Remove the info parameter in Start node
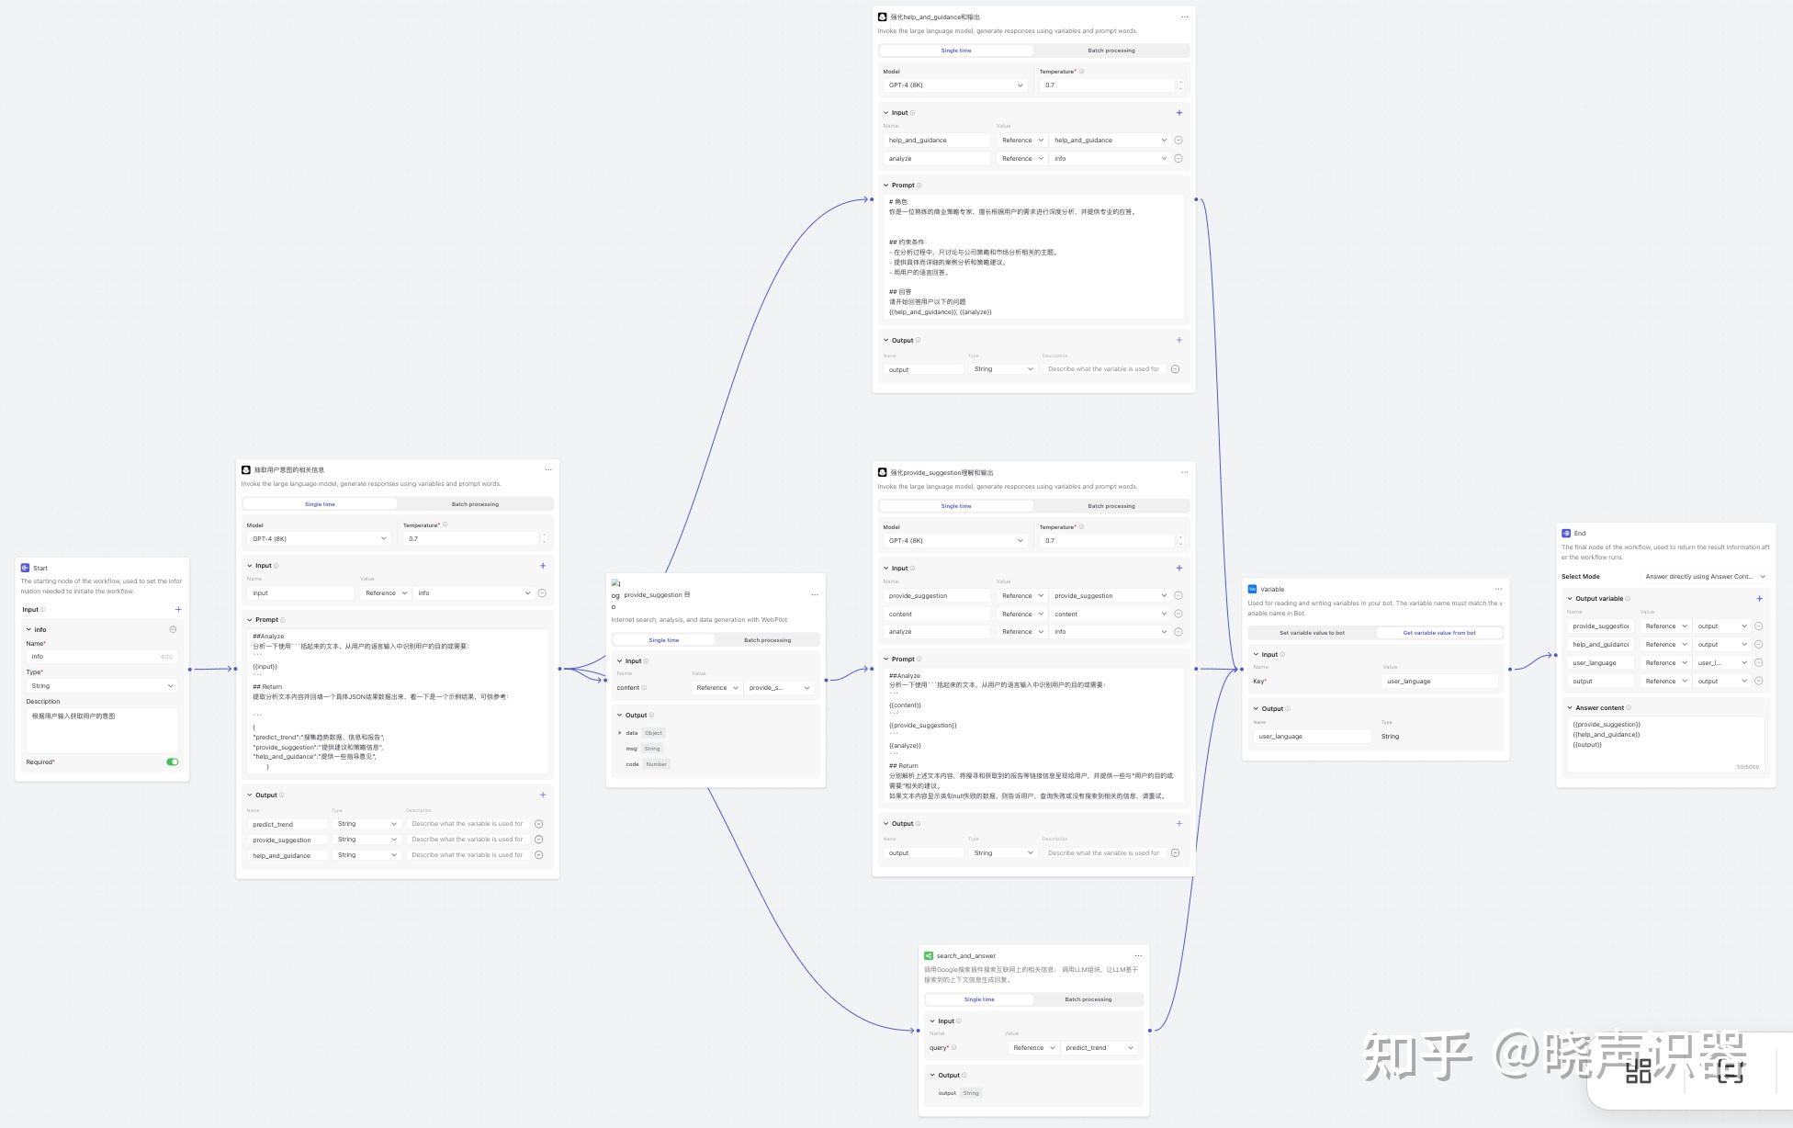Screen dimensions: 1793x1128 tap(173, 629)
